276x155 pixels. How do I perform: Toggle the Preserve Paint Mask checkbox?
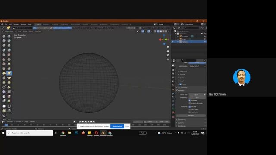click(190, 109)
